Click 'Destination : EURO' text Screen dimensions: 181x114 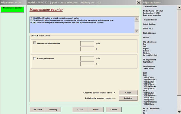151,13
